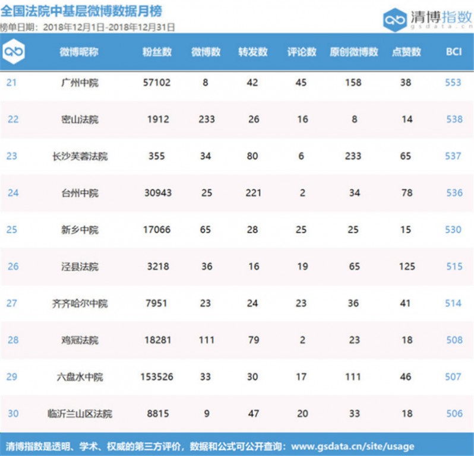Click follower count 17066
This screenshot has height=456, width=474.
click(x=157, y=230)
